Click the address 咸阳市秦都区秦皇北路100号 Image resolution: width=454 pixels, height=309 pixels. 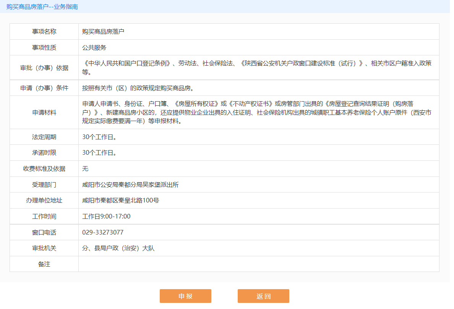(120, 201)
